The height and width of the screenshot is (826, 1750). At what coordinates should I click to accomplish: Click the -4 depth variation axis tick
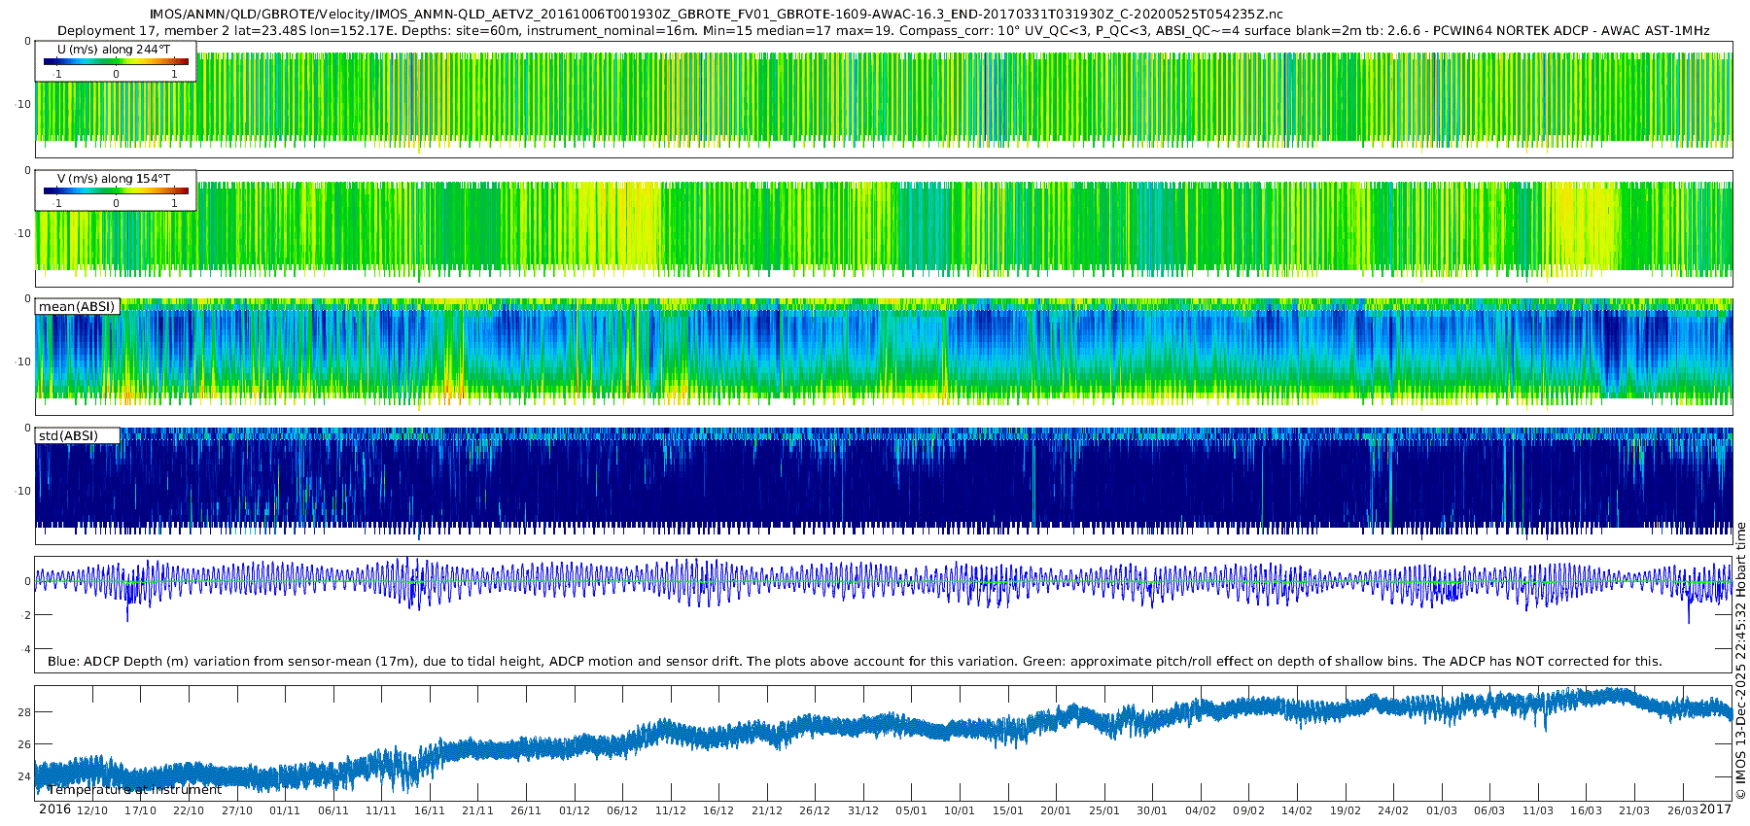[25, 649]
